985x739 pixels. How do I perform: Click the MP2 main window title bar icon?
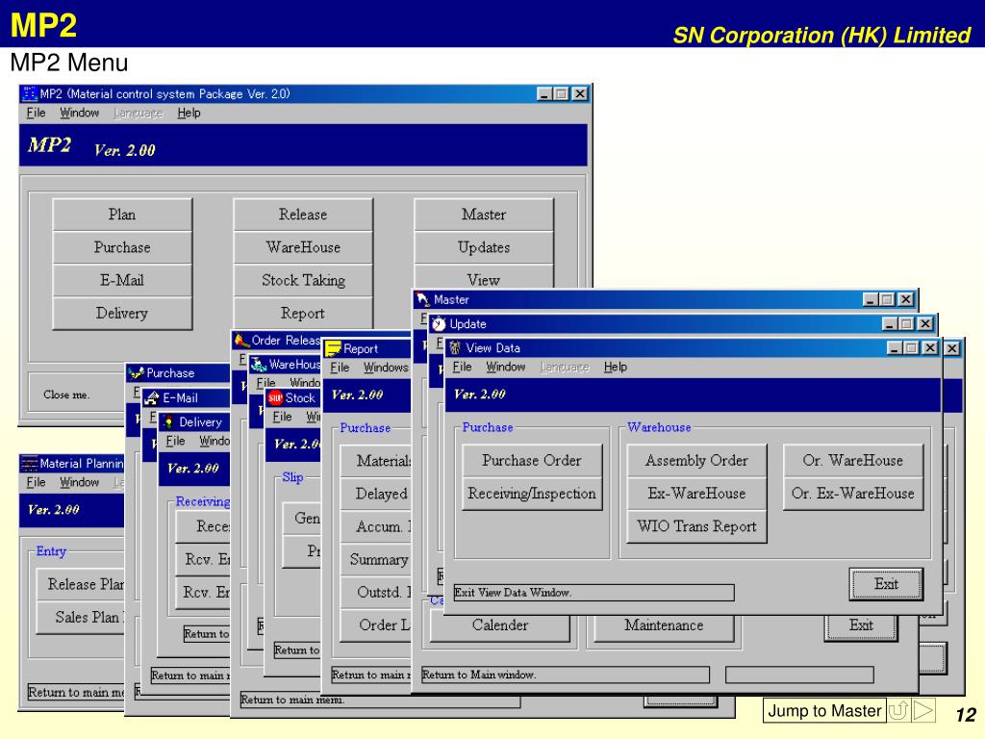[30, 93]
